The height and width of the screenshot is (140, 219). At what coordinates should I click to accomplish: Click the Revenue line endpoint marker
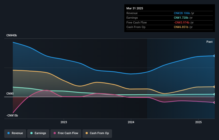click(214, 56)
